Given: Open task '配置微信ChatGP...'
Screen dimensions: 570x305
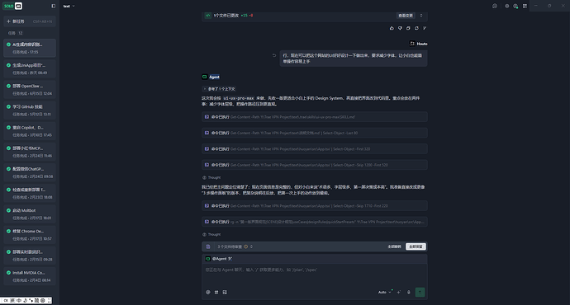Looking at the screenshot, I should [30, 172].
